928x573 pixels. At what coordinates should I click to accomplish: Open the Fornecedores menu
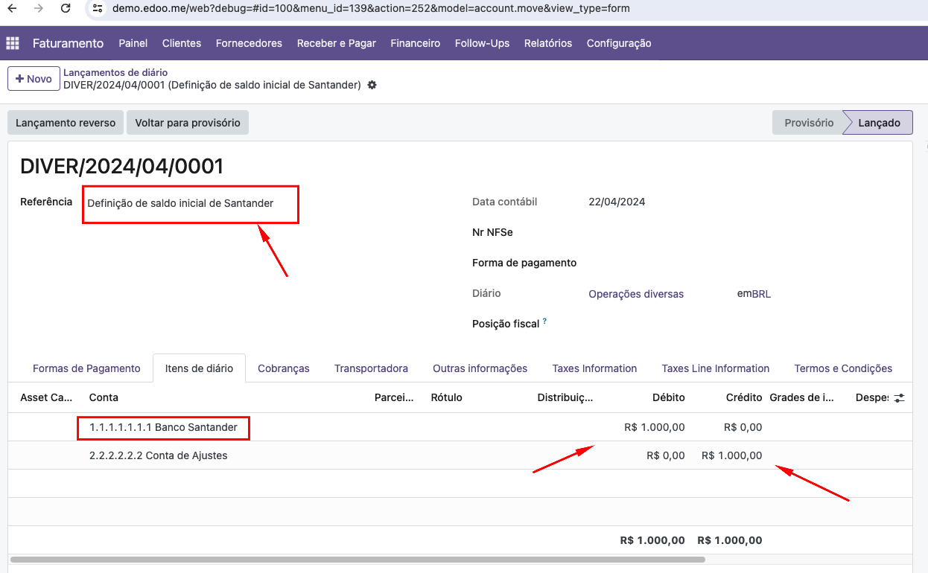click(249, 43)
